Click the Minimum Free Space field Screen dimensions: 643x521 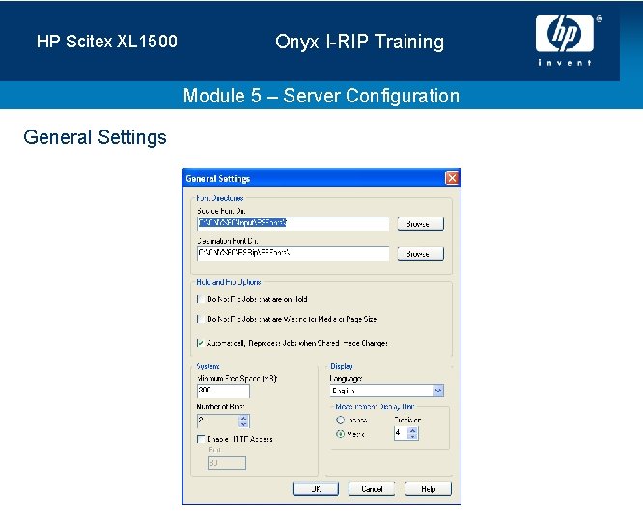coord(223,391)
